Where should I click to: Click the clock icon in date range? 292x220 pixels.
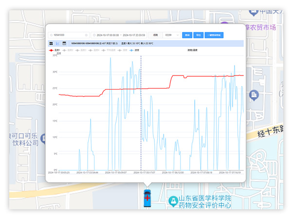[94, 35]
